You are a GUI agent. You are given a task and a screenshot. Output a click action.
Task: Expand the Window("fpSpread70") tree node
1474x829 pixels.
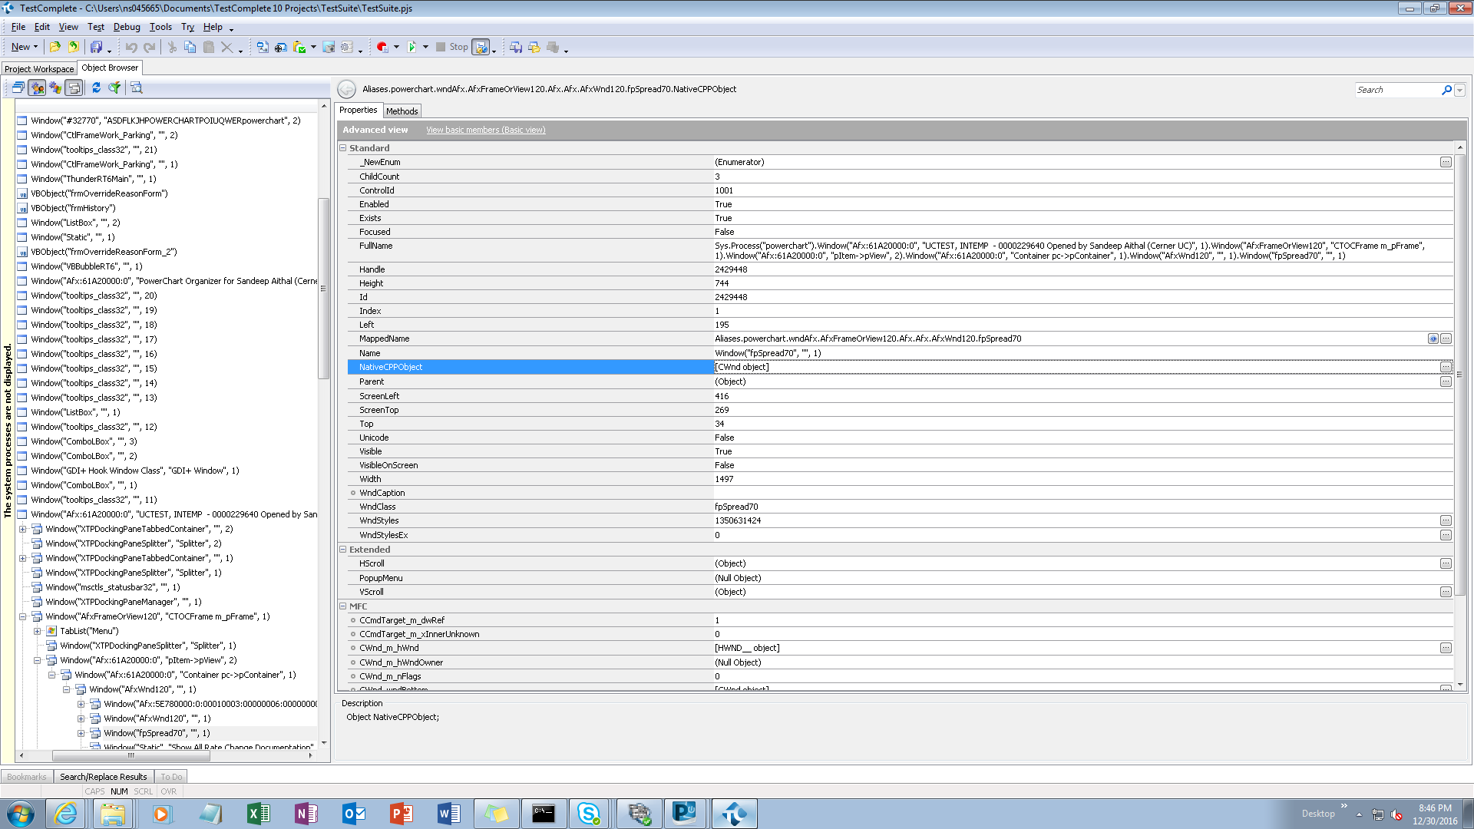(81, 734)
